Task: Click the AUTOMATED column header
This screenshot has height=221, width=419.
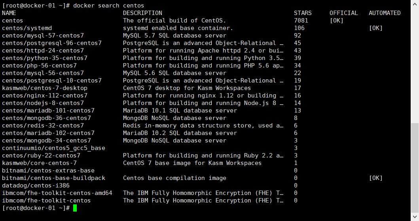Action: click(385, 13)
